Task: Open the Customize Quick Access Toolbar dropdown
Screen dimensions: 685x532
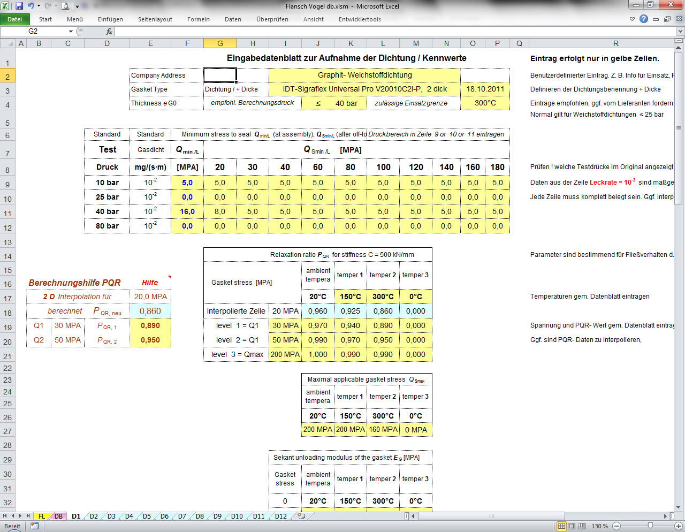Action: [77, 6]
